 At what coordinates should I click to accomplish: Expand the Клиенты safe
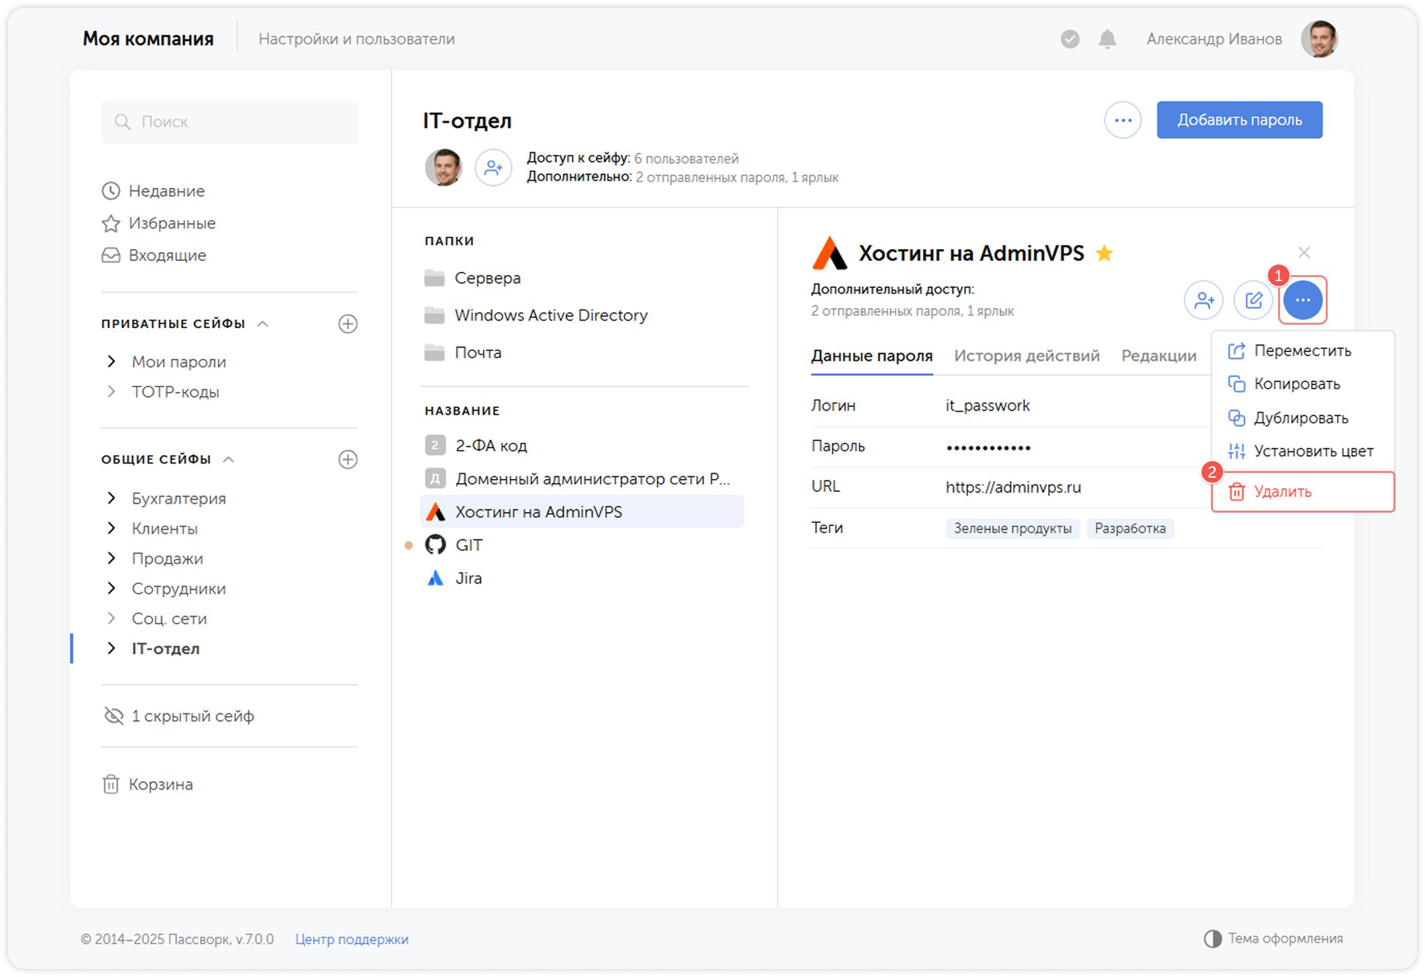pos(111,529)
